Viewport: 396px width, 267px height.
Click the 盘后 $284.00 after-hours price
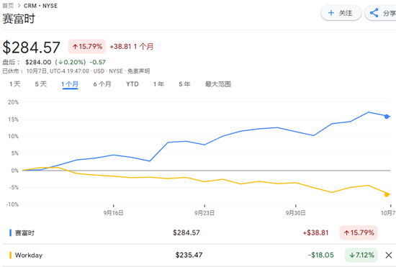[38, 62]
